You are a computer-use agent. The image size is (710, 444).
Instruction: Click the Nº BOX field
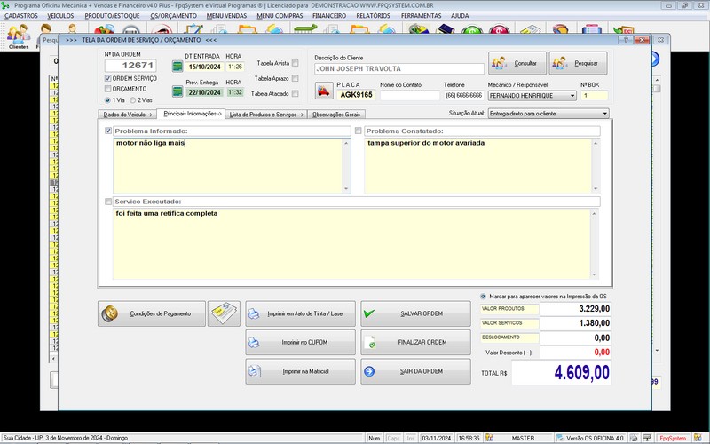pos(595,96)
